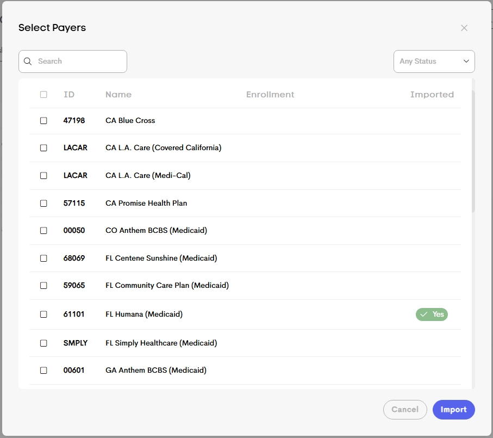Viewport: 493px width, 438px height.
Task: Check FL Humana (Medicaid) checkbox
Action: (x=43, y=314)
